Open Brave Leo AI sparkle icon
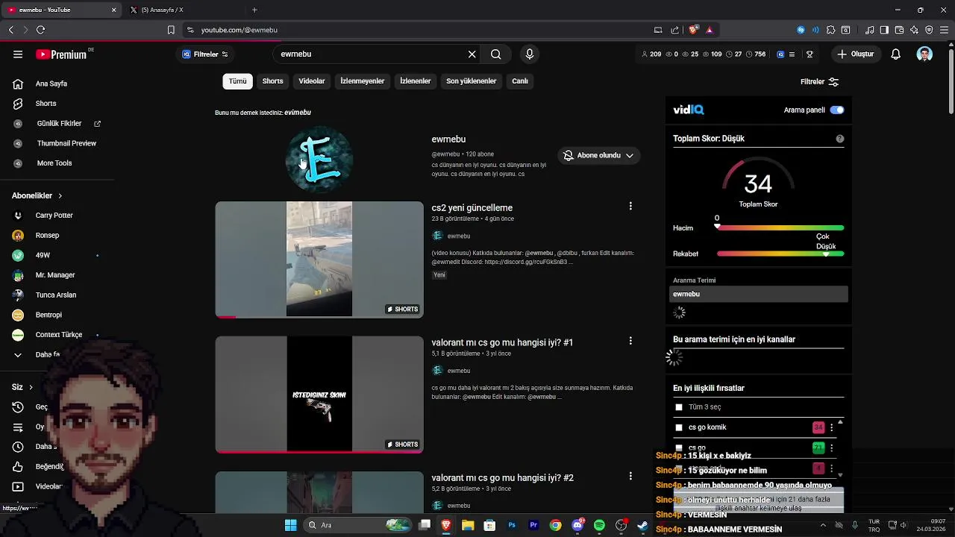This screenshot has height=537, width=955. click(914, 30)
